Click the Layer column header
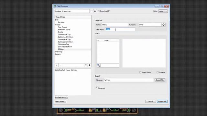The image size is (207, 116). (106, 41)
